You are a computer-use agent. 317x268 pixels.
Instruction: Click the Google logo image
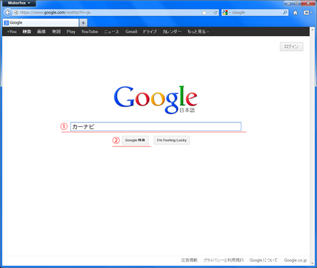[156, 100]
